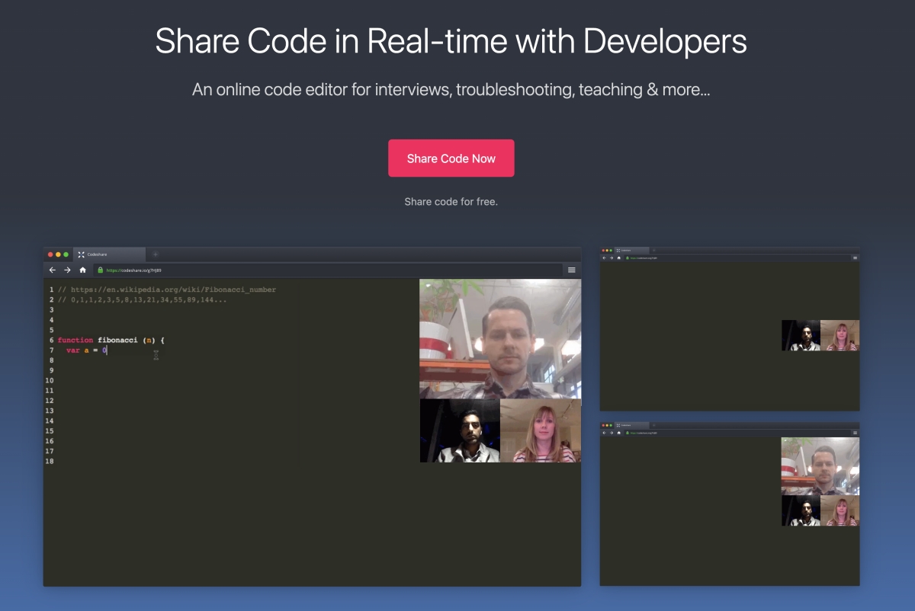Open the hamburger menu in large browser mockup
The height and width of the screenshot is (611, 915).
pos(571,270)
